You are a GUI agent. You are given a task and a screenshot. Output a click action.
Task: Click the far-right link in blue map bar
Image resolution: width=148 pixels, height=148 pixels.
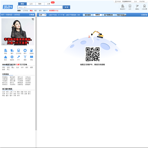point(144,15)
